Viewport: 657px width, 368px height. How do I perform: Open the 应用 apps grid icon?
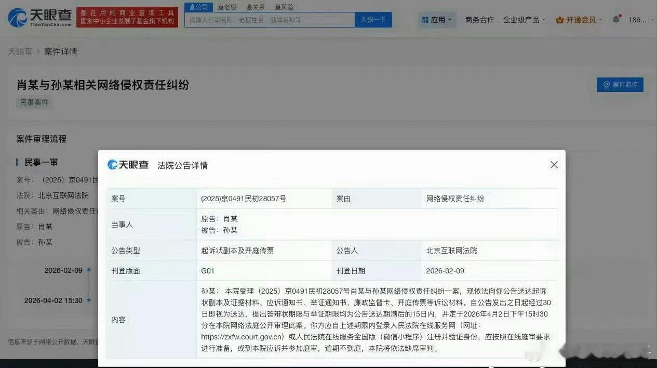coord(425,19)
